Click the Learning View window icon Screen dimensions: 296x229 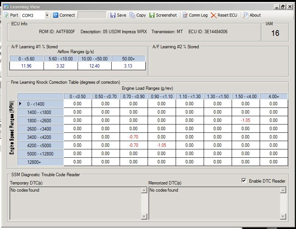(6, 7)
